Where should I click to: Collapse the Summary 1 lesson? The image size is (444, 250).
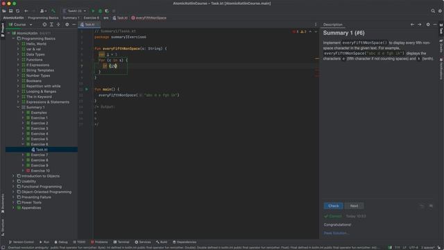coord(18,108)
